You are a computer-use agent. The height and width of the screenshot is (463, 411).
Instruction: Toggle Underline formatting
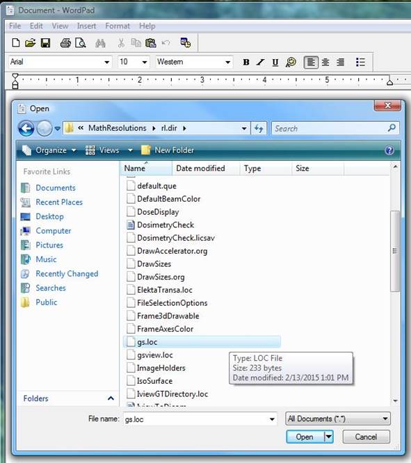click(275, 63)
